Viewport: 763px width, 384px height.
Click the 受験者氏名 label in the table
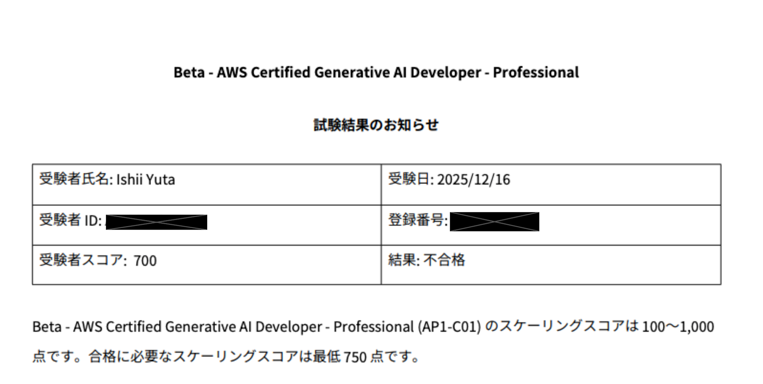point(74,179)
